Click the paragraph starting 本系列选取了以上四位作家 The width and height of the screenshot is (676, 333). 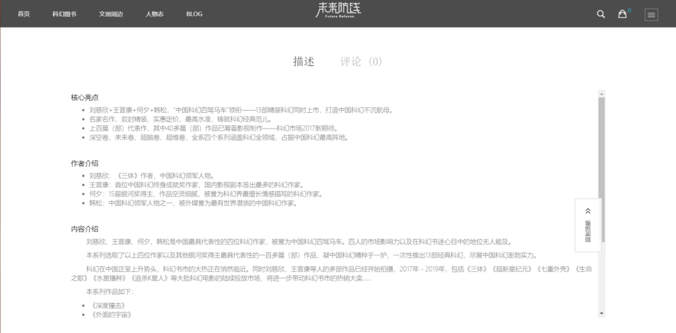point(312,255)
